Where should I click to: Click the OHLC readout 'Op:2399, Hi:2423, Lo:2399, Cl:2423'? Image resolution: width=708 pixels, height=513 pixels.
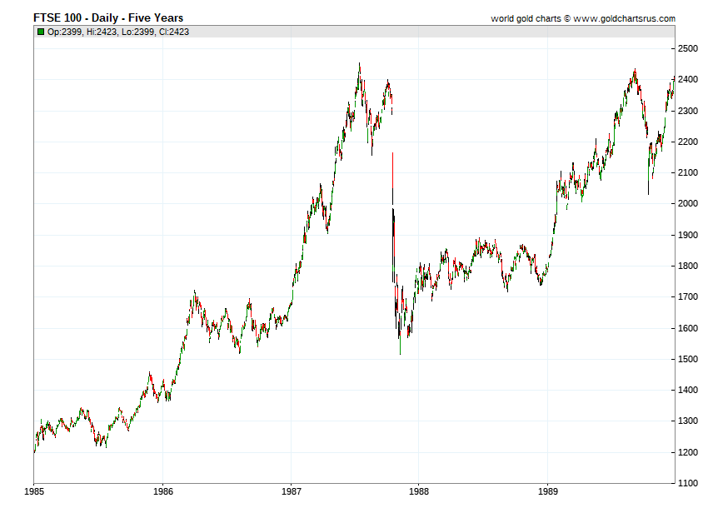pos(118,32)
